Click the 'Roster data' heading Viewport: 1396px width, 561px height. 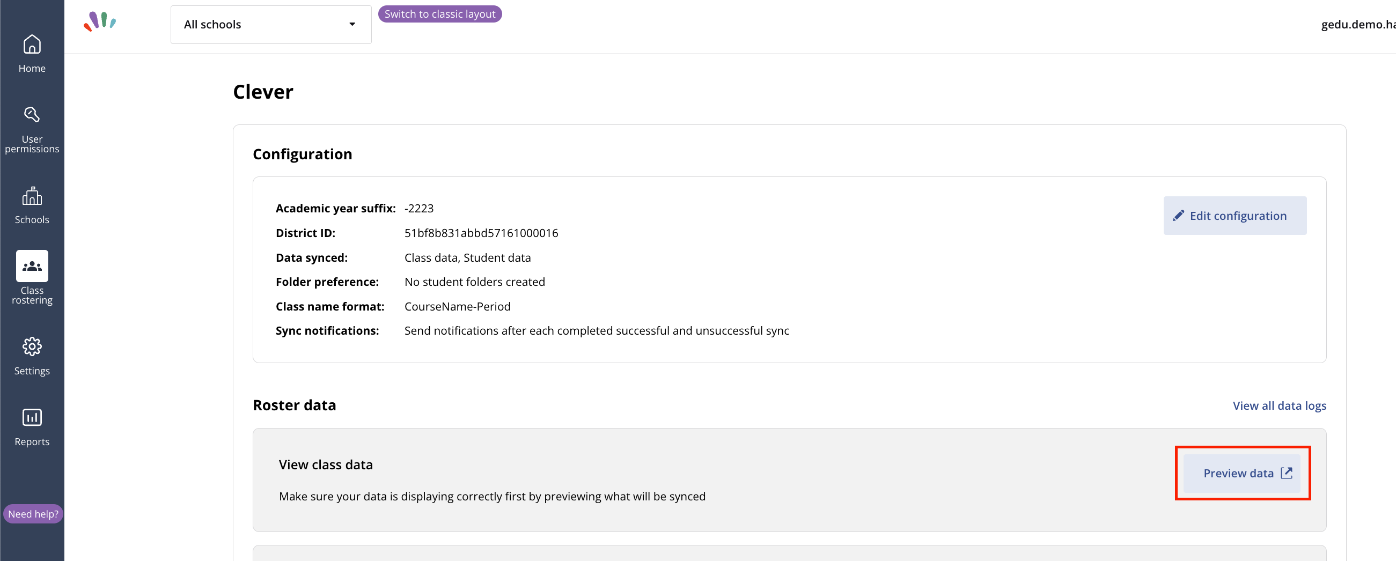pyautogui.click(x=294, y=405)
